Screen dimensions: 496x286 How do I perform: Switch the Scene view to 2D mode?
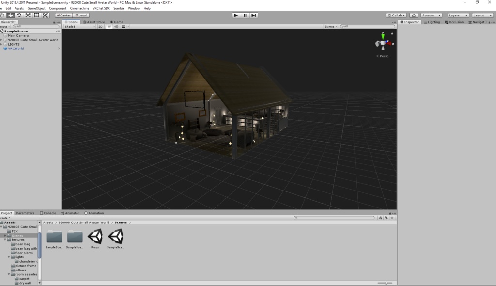pos(100,27)
